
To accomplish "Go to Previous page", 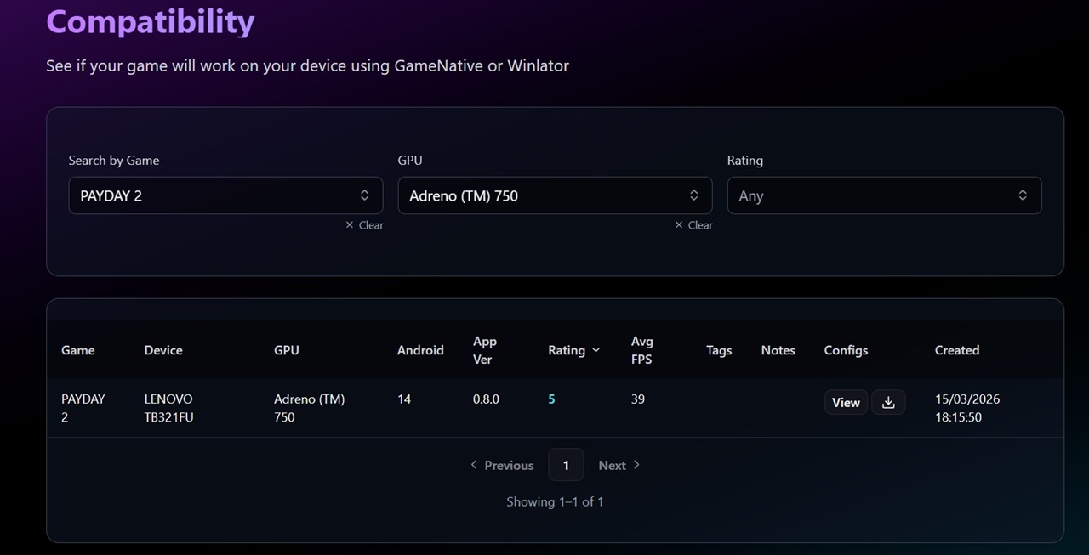I will (502, 465).
